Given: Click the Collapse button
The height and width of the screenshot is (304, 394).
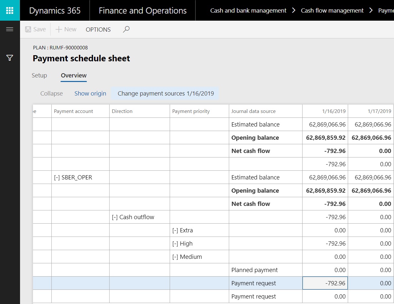Looking at the screenshot, I should 51,94.
